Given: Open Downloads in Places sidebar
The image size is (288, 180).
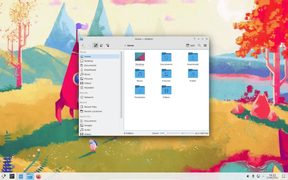Looking at the screenshot, I should 99,70.
